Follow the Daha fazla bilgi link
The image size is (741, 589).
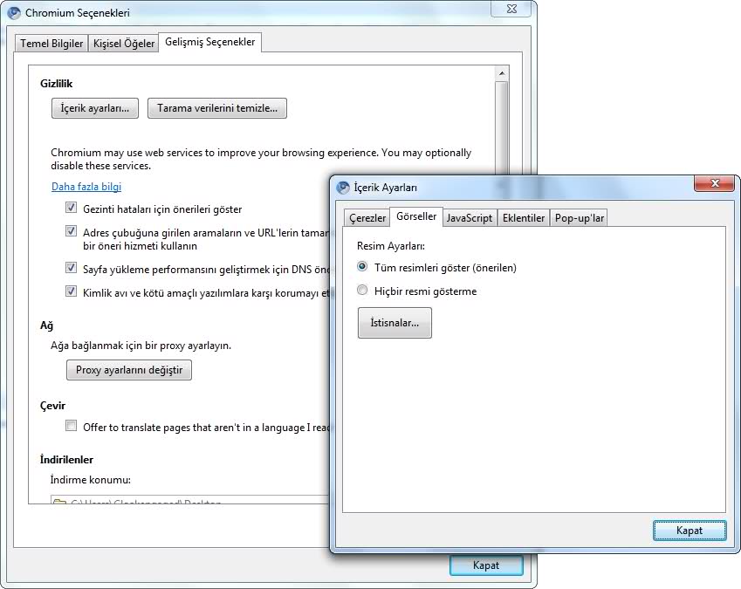pyautogui.click(x=86, y=187)
